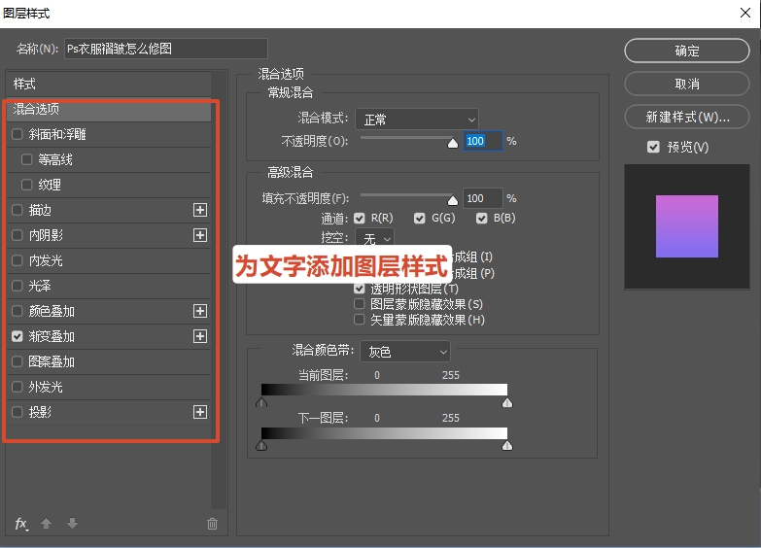
Task: Enable 图层蒙版隐藏效果(S) checkbox
Action: (x=360, y=304)
